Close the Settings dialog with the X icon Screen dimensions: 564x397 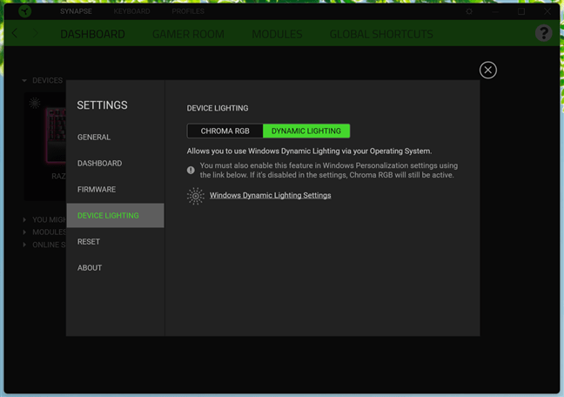tap(488, 70)
